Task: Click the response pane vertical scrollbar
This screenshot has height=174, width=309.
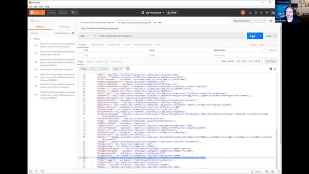Action: [x=277, y=149]
